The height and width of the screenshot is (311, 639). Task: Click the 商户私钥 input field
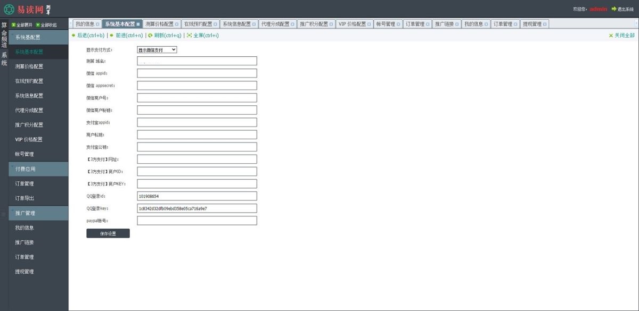[x=197, y=135]
